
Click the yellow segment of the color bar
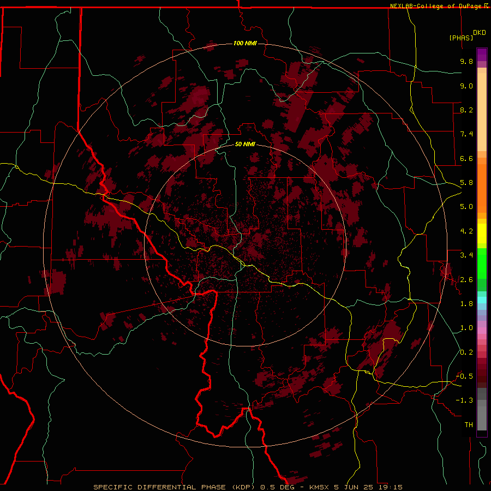coord(482,233)
